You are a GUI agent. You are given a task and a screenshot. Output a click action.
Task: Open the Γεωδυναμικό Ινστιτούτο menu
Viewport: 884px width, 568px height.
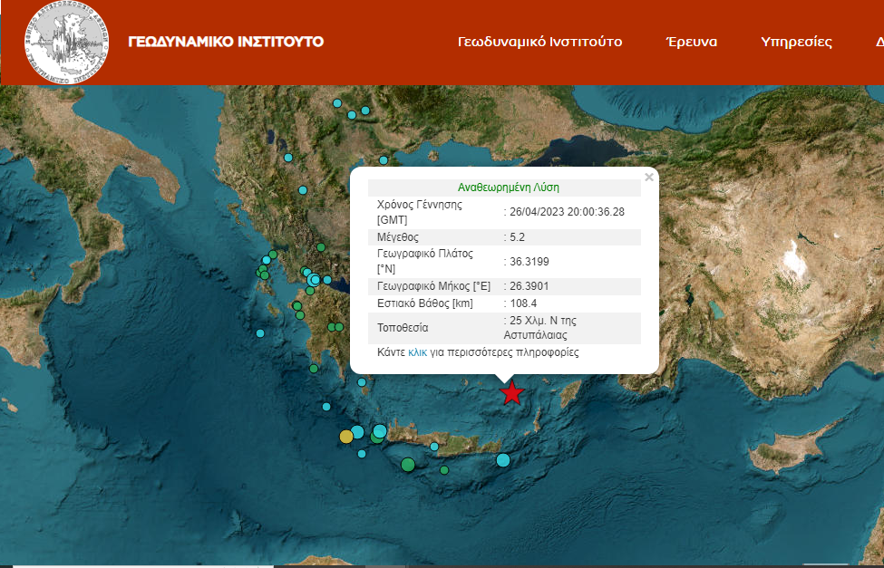pos(539,42)
